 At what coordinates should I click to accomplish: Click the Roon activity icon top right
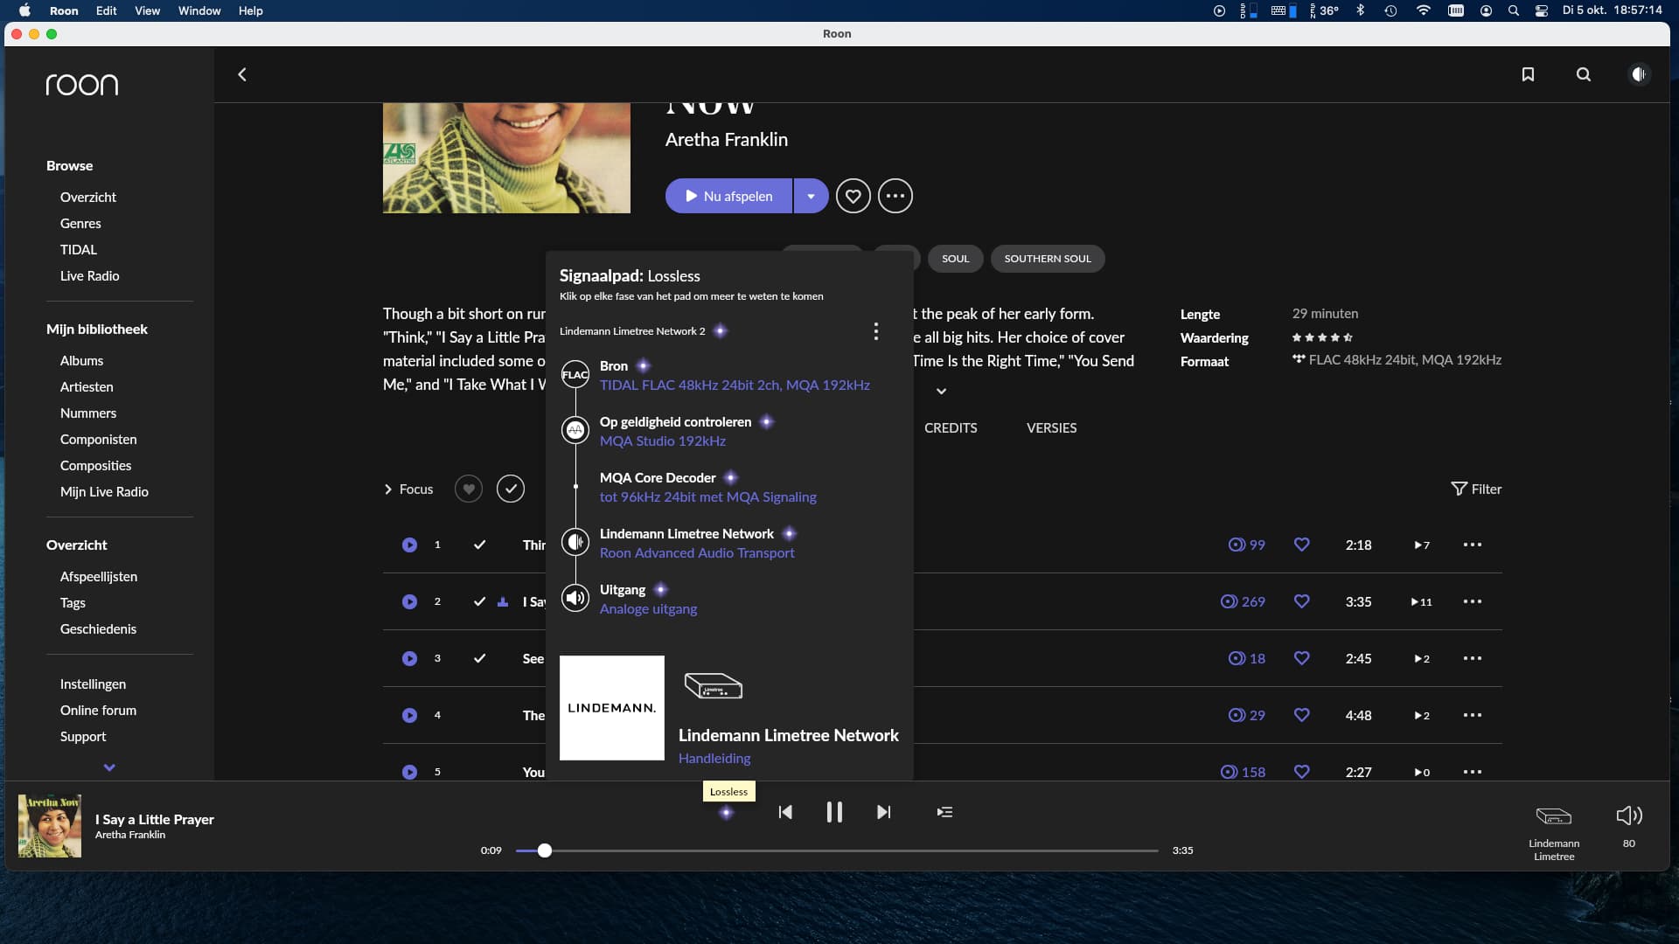(x=1639, y=74)
